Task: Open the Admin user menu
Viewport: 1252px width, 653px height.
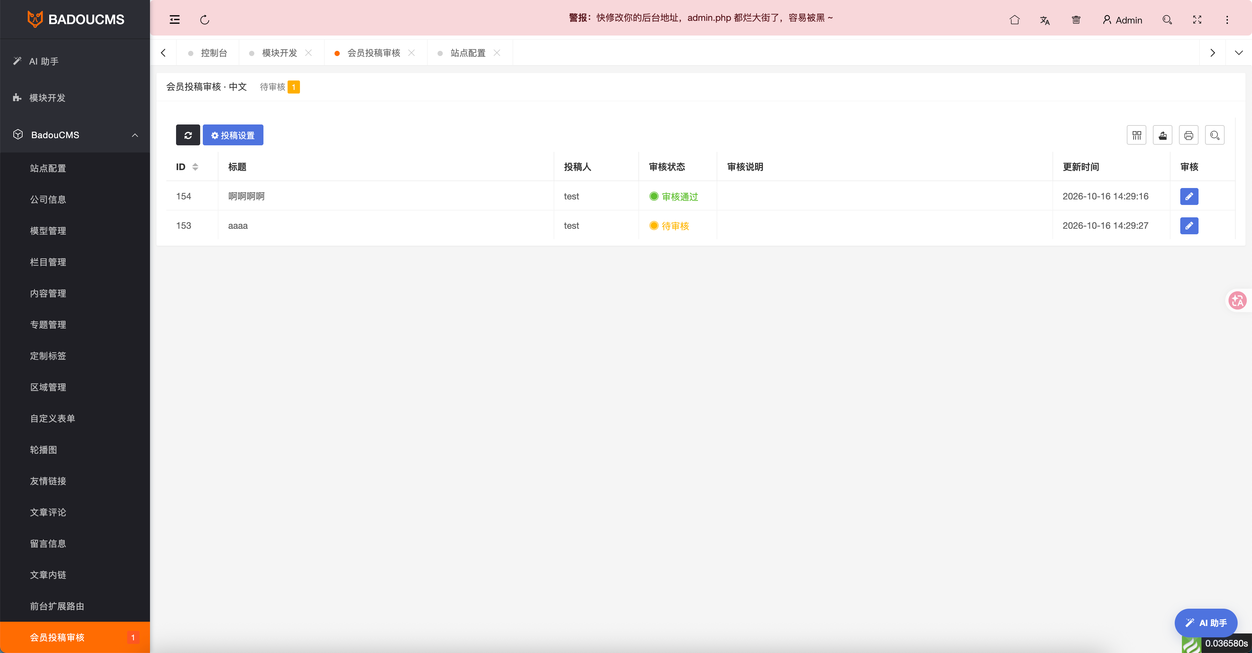Action: tap(1122, 20)
